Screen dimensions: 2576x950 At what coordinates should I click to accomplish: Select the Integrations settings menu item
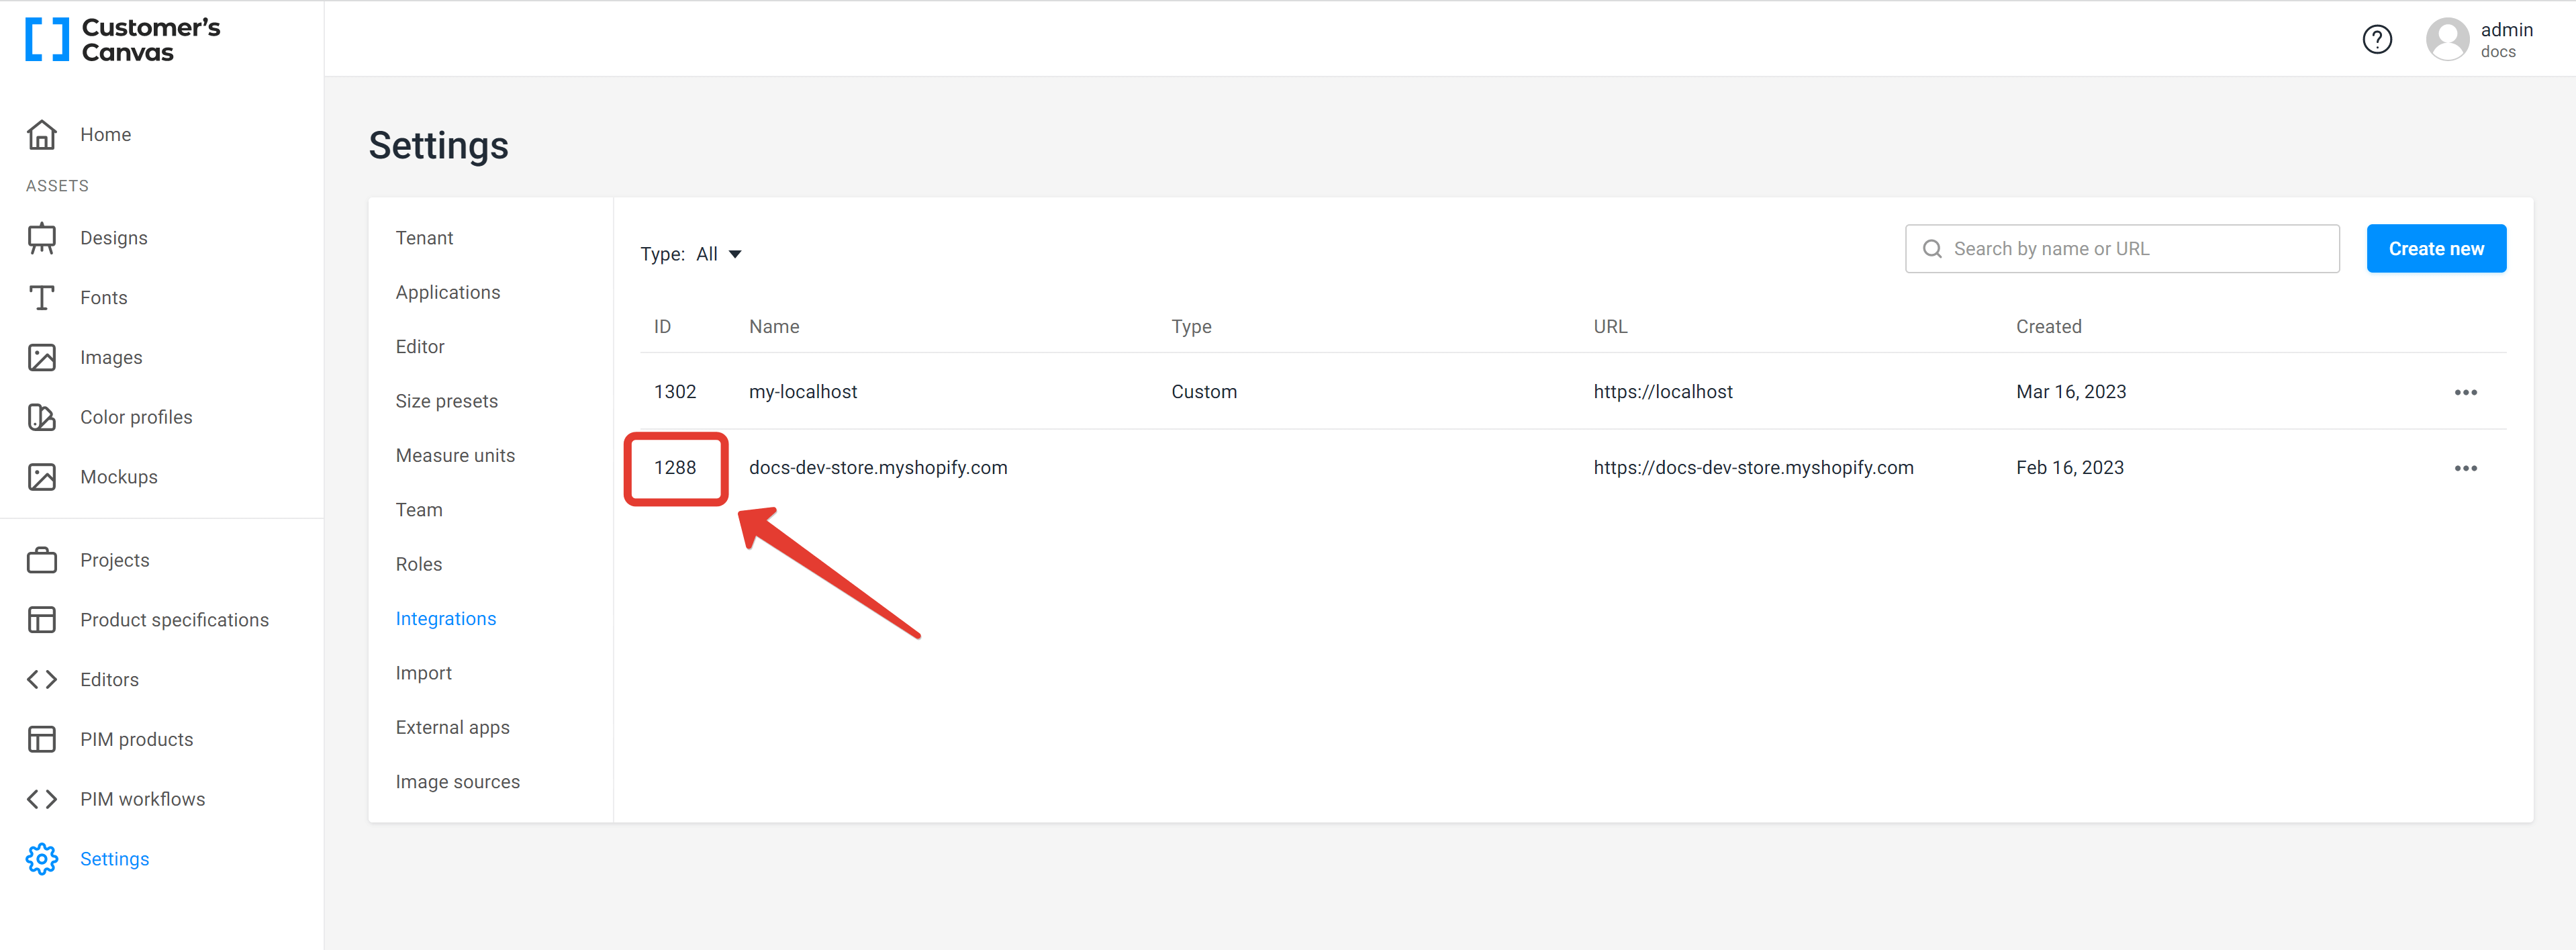(x=445, y=618)
